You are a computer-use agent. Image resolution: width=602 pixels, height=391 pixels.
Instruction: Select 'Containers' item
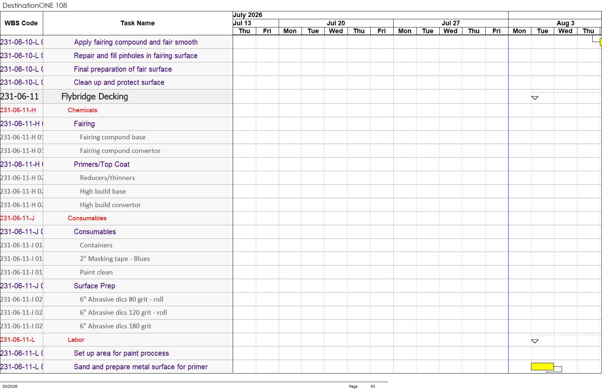(96, 245)
